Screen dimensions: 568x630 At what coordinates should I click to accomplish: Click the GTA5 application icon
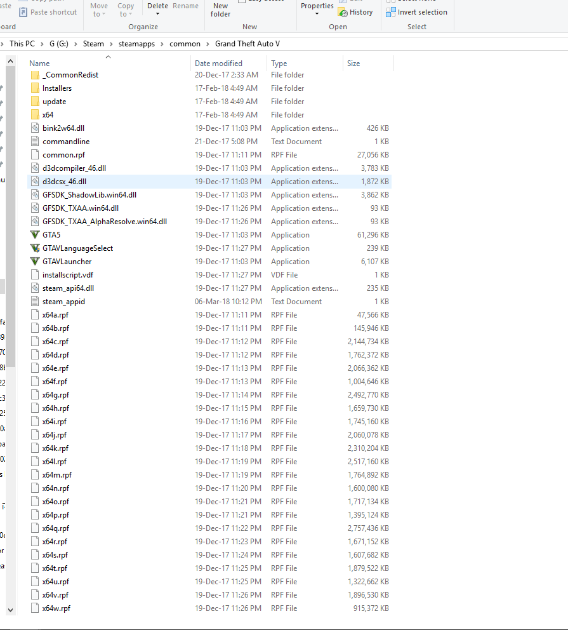[35, 234]
